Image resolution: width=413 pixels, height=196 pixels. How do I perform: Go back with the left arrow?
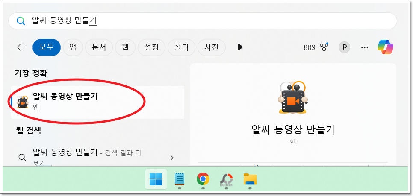point(21,47)
